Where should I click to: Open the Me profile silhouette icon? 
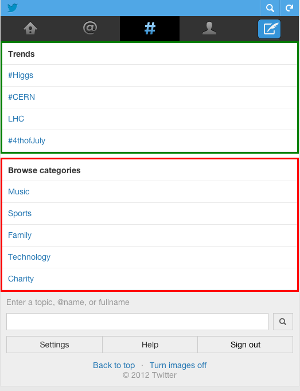(209, 28)
